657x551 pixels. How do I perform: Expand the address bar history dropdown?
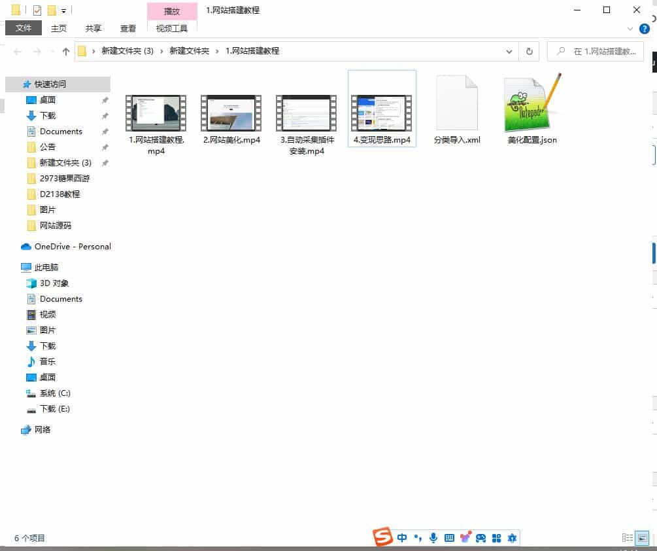510,51
